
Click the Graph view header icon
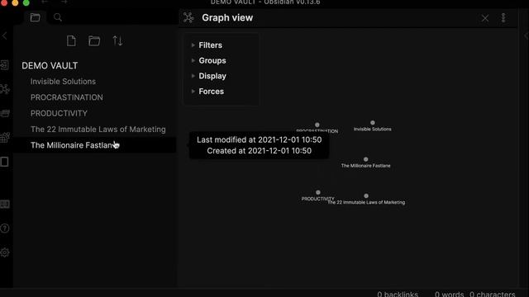click(188, 17)
